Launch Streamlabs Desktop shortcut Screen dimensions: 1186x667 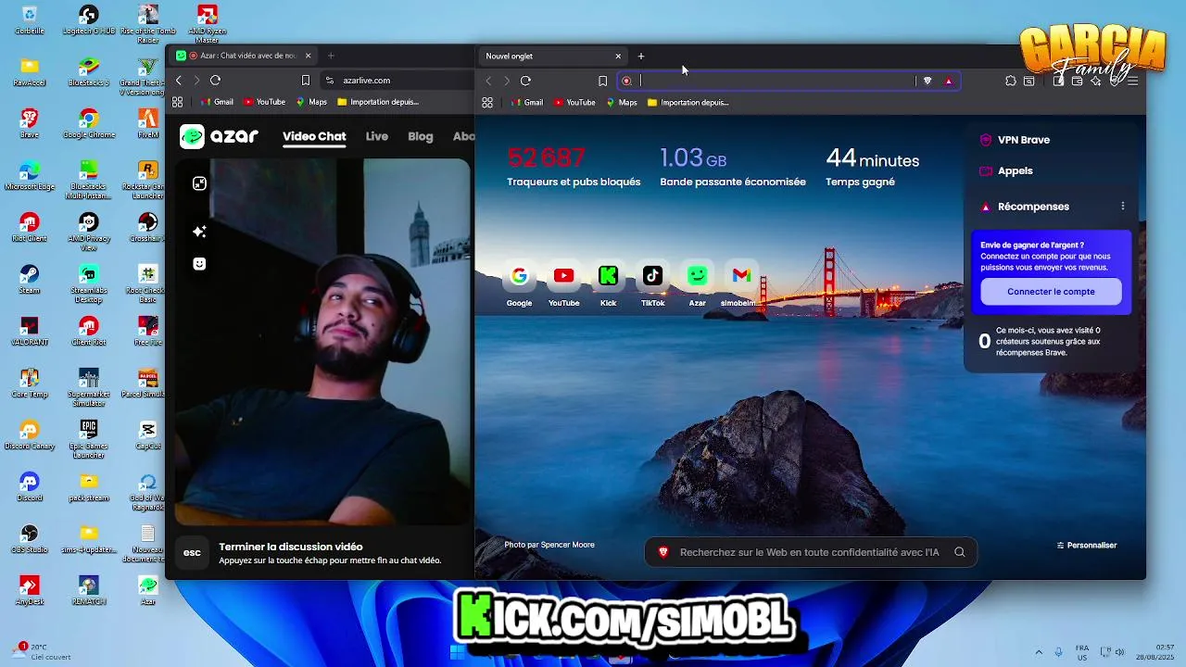point(88,283)
